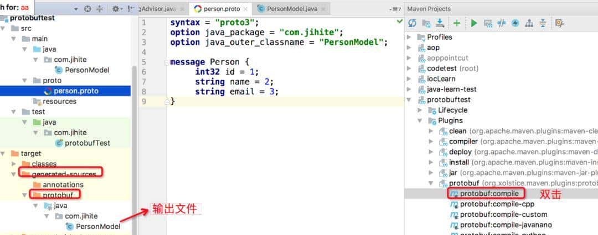Viewport: 598px width, 235px height.
Task: Collapse the target folder
Action: (3, 153)
